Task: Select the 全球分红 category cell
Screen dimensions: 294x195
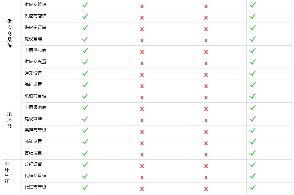Action: tap(12, 177)
